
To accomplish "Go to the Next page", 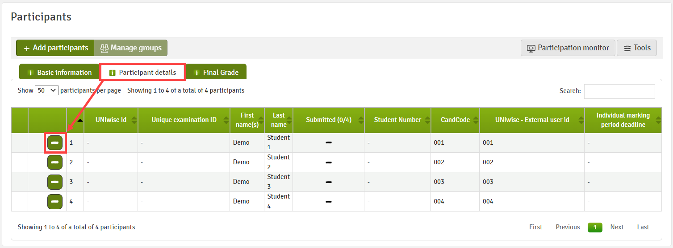I will [x=617, y=227].
